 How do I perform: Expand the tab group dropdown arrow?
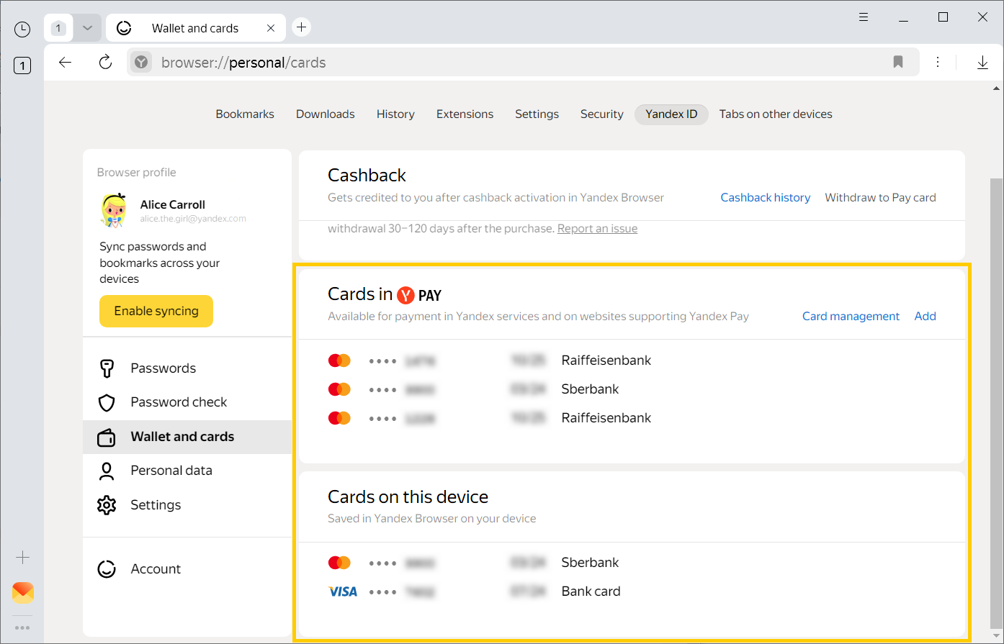coord(87,28)
